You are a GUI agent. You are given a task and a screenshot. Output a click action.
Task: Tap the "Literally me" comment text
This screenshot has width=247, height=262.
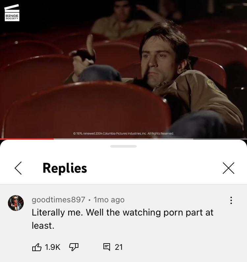click(x=123, y=219)
